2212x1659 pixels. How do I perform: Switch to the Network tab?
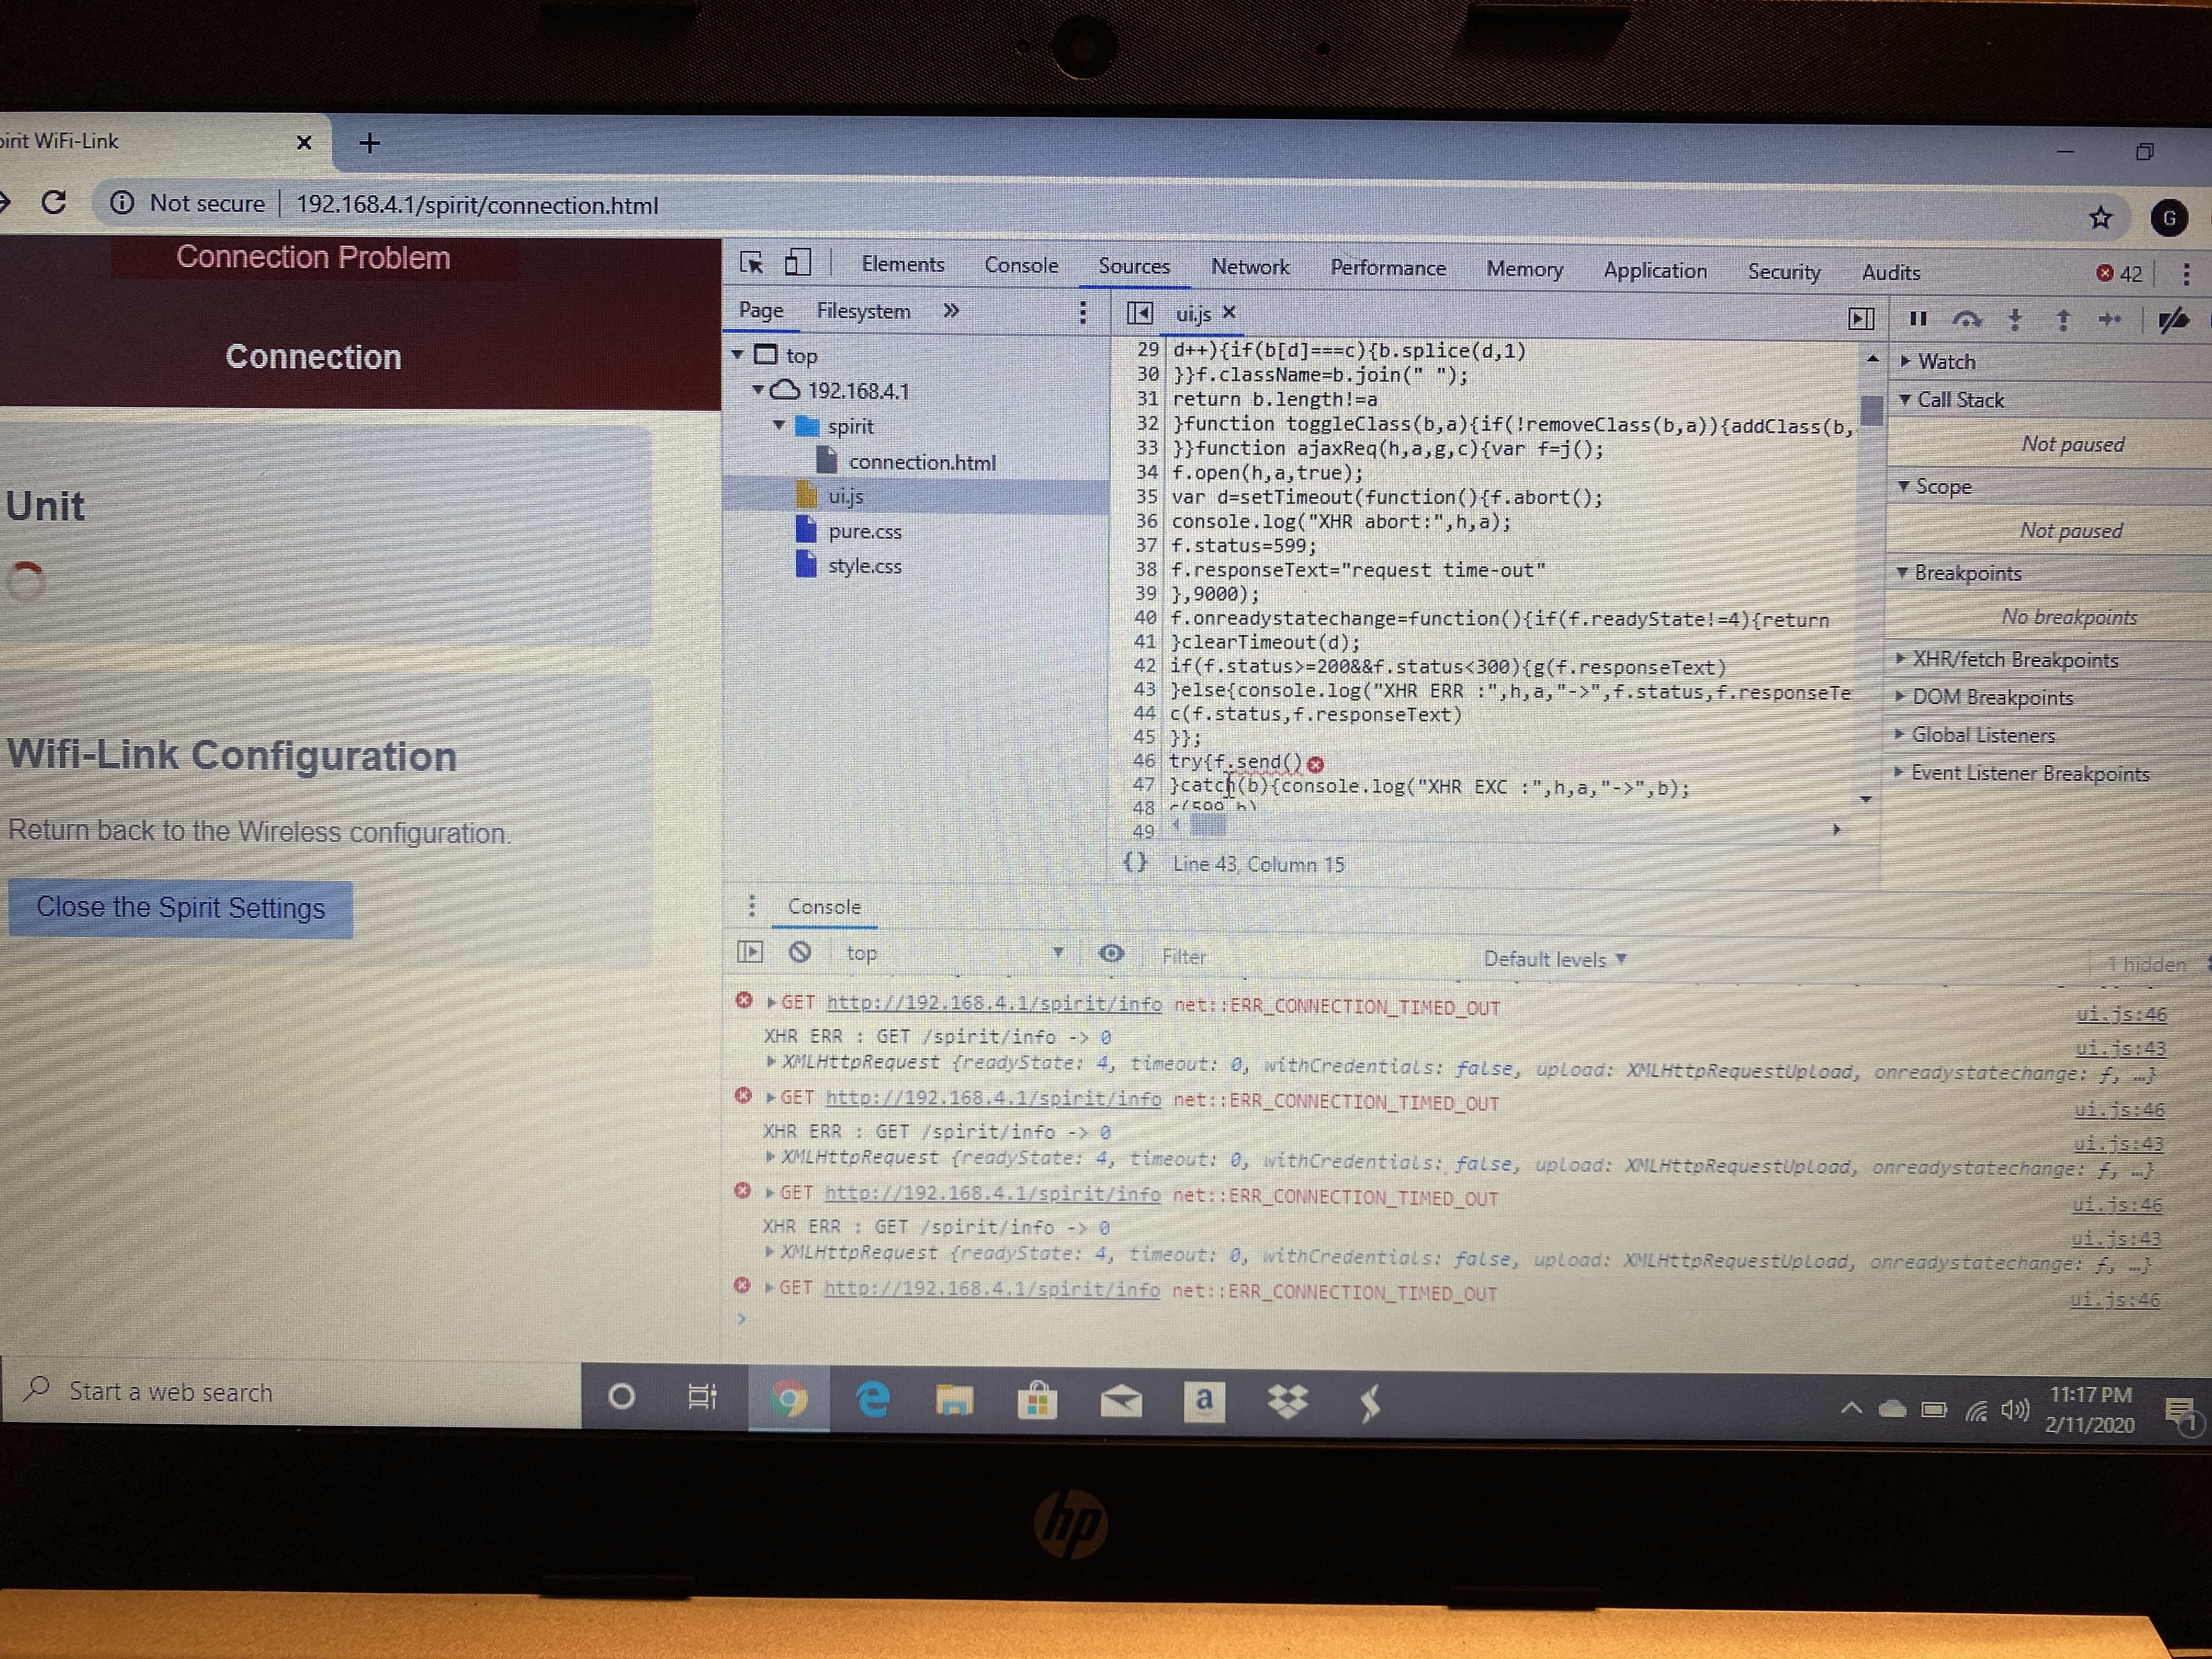(1249, 267)
